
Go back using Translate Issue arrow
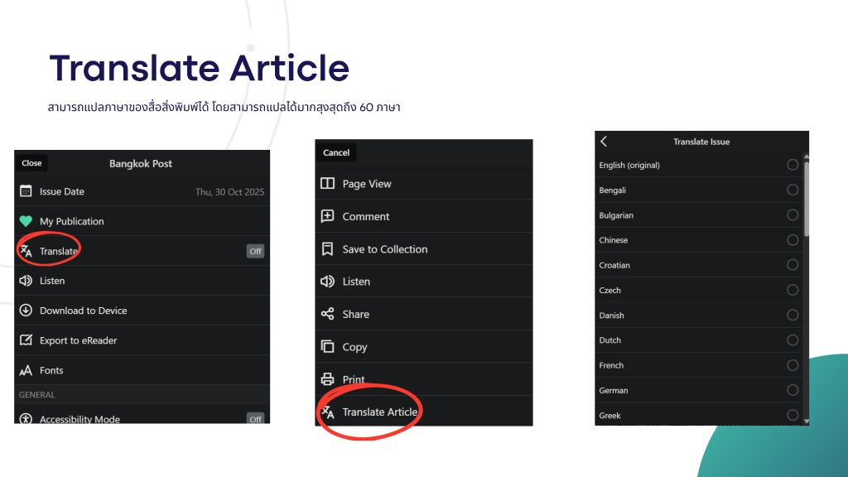[x=605, y=142]
